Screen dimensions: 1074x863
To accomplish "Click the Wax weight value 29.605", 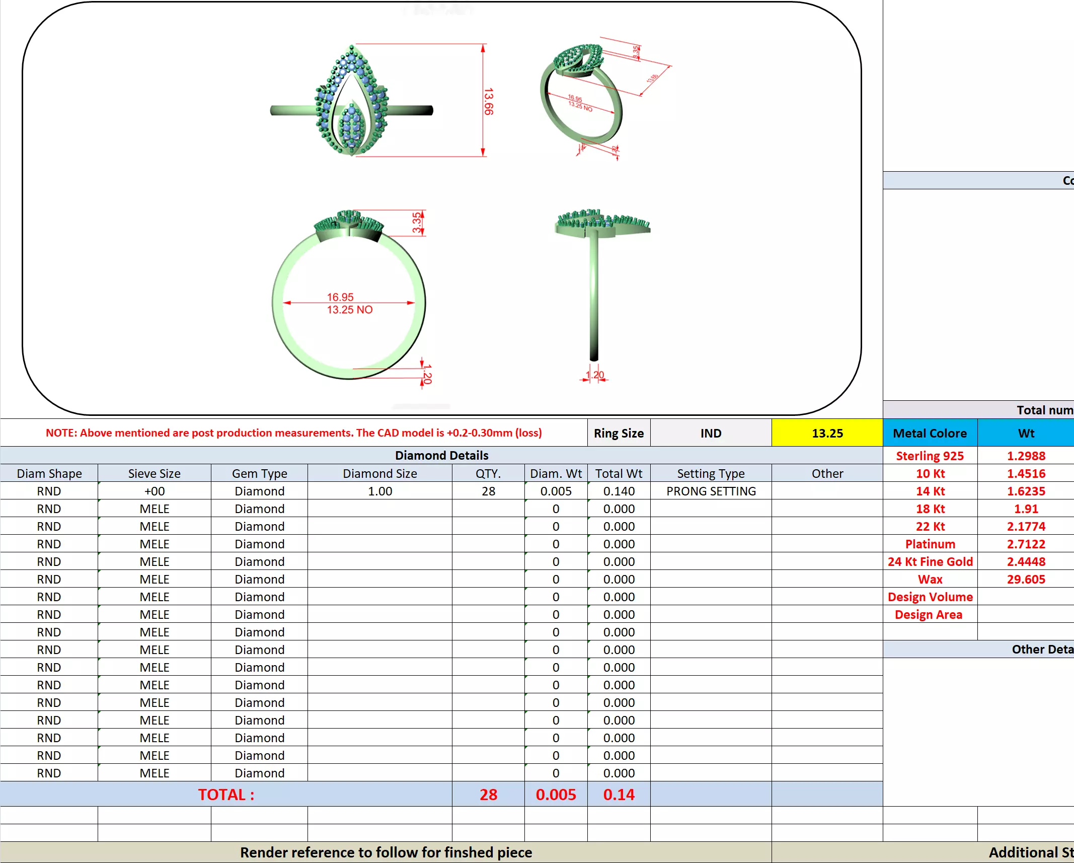I will point(1026,579).
